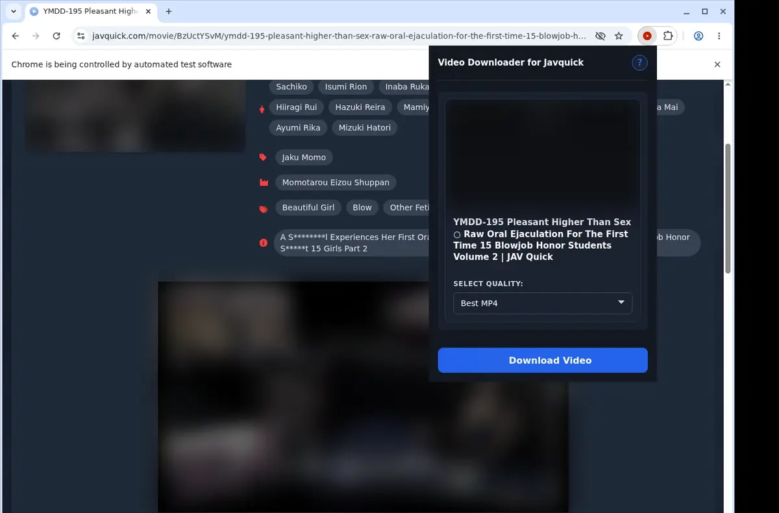
Task: Click the downloader popup video preview thumbnail
Action: [x=543, y=155]
